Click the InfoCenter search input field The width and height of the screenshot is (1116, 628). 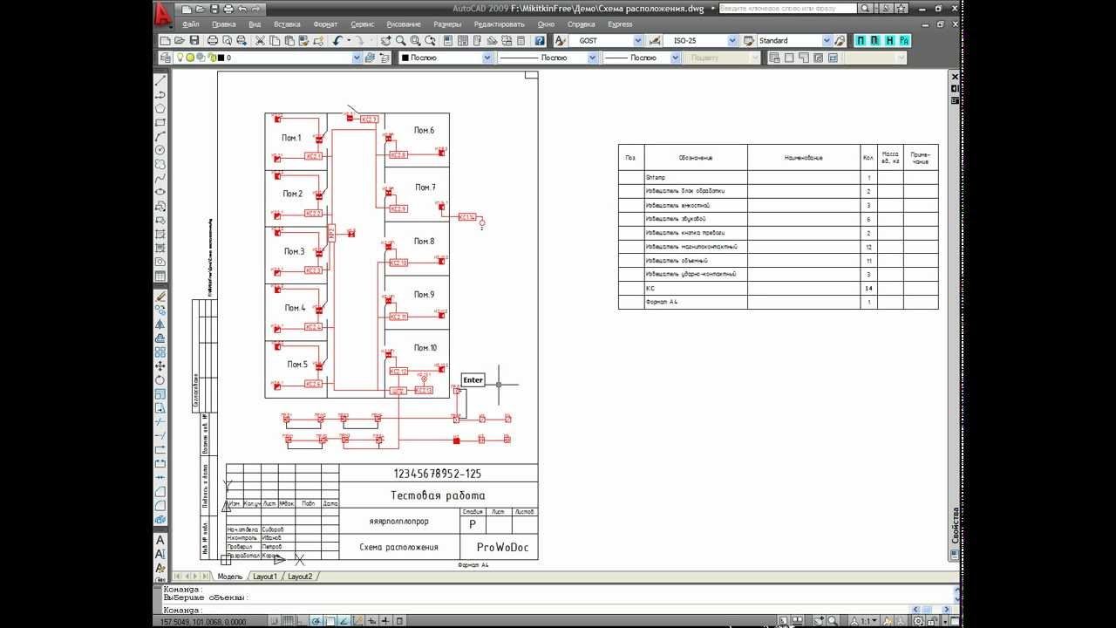(x=788, y=9)
